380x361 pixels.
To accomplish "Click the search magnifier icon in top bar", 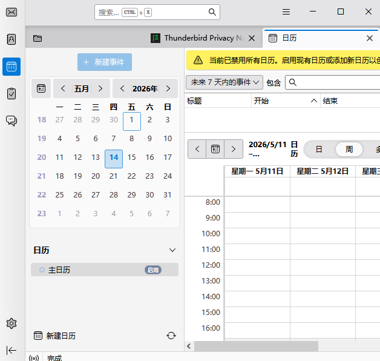I will tap(212, 12).
